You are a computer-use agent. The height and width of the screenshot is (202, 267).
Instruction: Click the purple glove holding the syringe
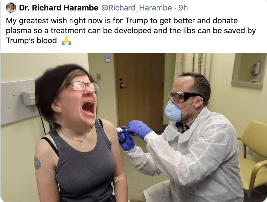[140, 129]
